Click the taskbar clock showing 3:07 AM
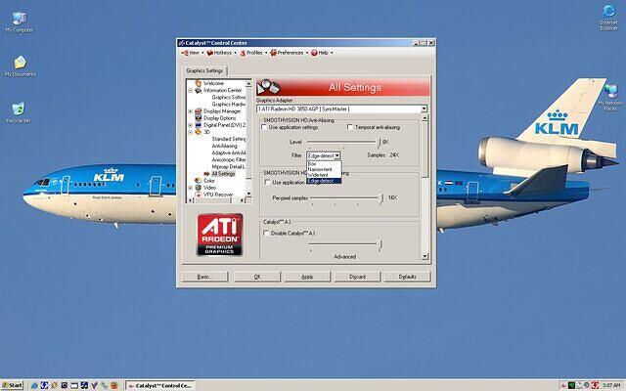 (610, 385)
